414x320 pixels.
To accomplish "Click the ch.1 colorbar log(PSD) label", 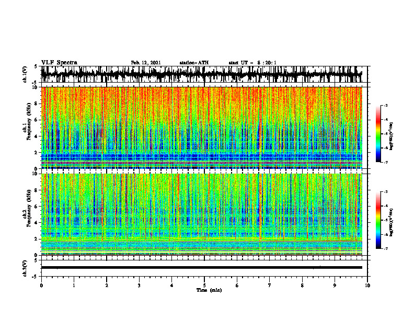I will click(392, 136).
